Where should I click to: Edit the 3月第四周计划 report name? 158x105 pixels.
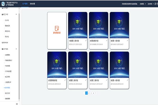(x=65, y=80)
